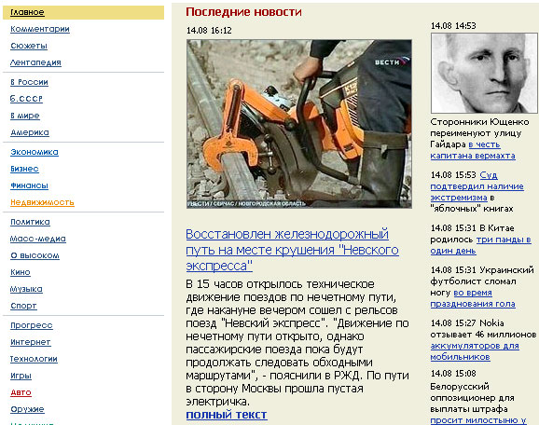
Task: Open headline about Невского экспресса railway restoration
Action: pos(292,250)
